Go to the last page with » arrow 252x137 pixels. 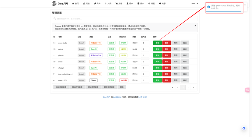[193, 87]
